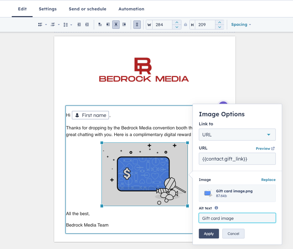This screenshot has width=293, height=249.
Task: Select the left image wrap alignment icon
Action: point(108,24)
